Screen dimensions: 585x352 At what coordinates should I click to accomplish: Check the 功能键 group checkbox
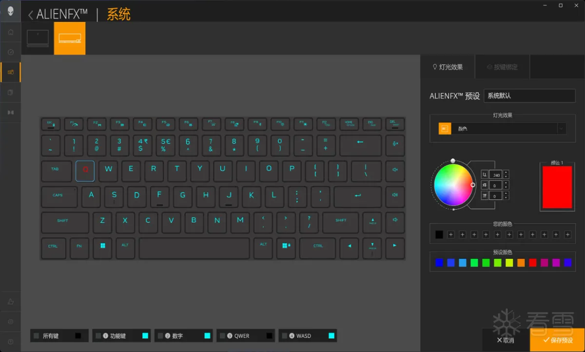tap(98, 335)
